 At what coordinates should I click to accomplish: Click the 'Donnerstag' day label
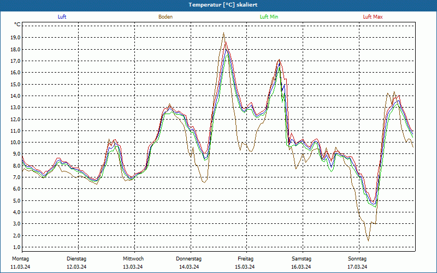(x=188, y=259)
